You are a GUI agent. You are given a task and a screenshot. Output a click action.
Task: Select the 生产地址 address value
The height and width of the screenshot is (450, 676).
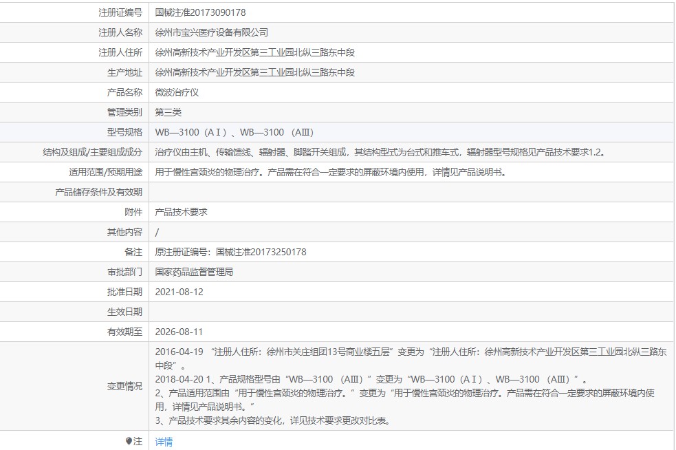255,72
